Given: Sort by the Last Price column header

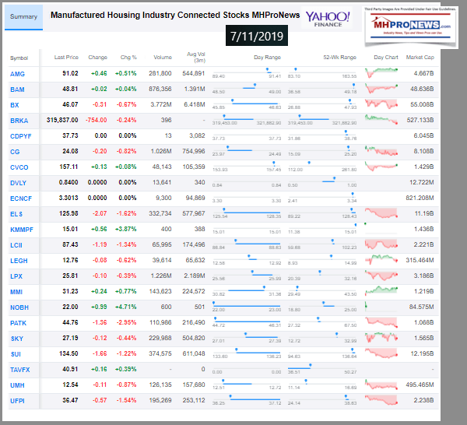Looking at the screenshot, I should (x=66, y=57).
